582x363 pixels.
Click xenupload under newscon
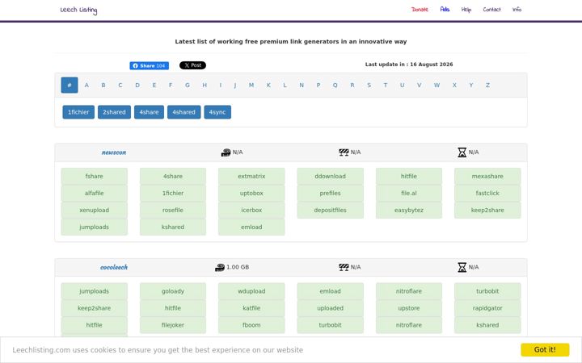coord(94,210)
